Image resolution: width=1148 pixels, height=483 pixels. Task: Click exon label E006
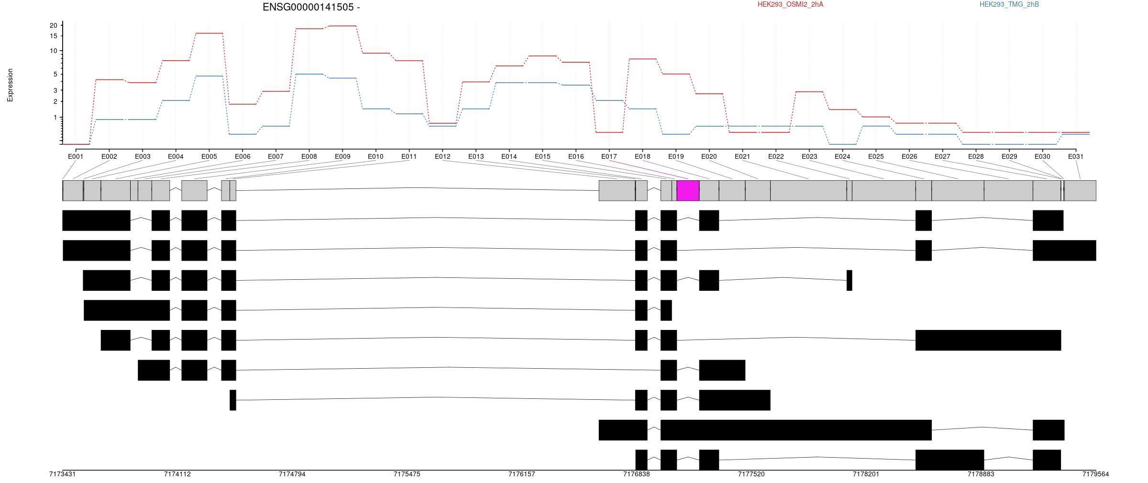click(243, 156)
